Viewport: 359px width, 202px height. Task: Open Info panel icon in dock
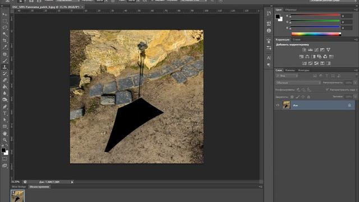coord(269,30)
